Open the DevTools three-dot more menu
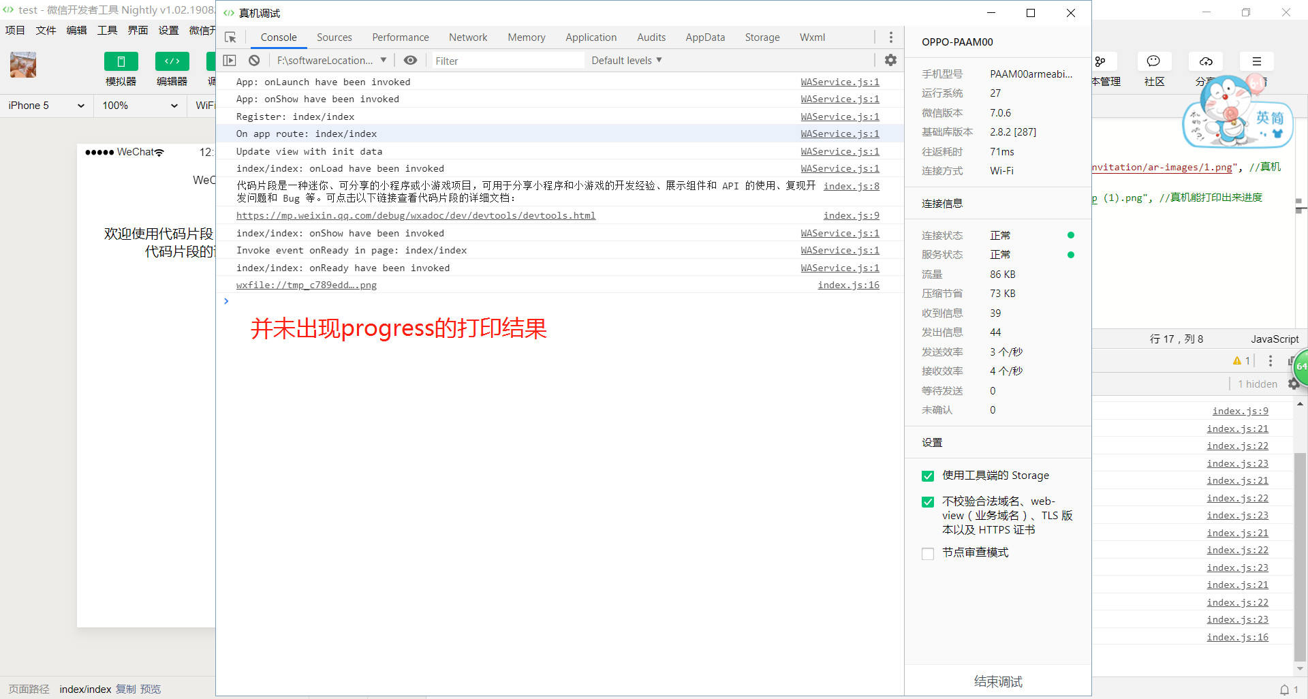1308x699 pixels. pyautogui.click(x=890, y=37)
